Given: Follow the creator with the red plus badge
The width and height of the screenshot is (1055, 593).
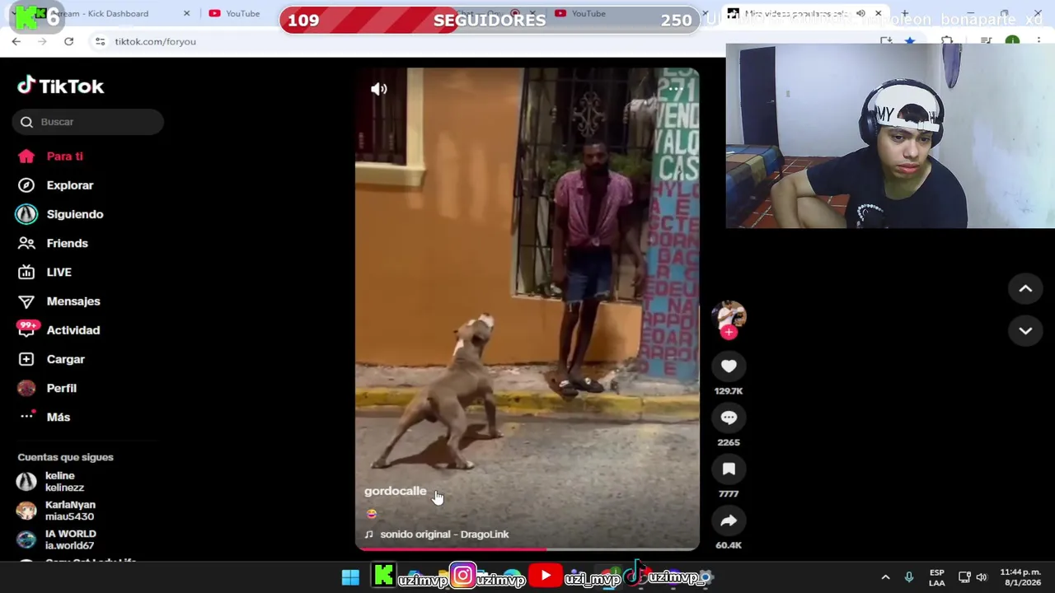Looking at the screenshot, I should click(729, 333).
